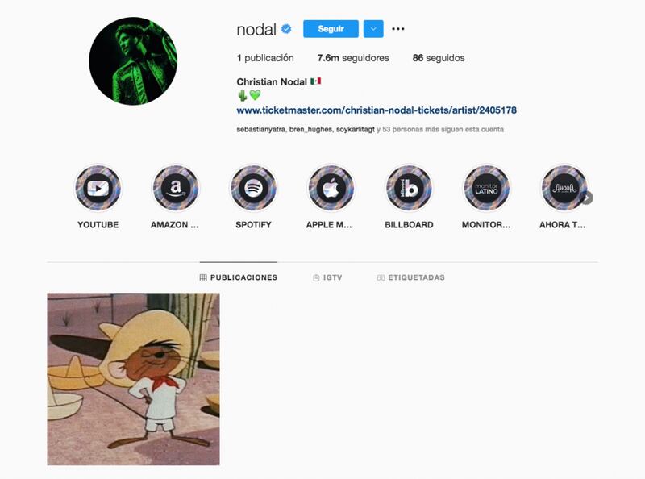Click the green profile picture of nodal
The height and width of the screenshot is (479, 645).
(x=133, y=61)
